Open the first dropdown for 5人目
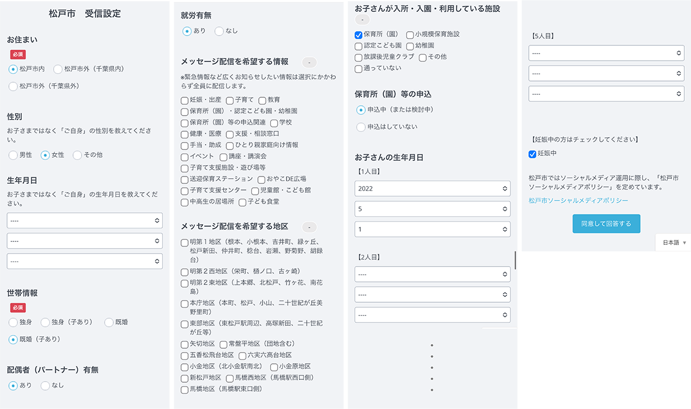This screenshot has width=691, height=409. coord(606,53)
